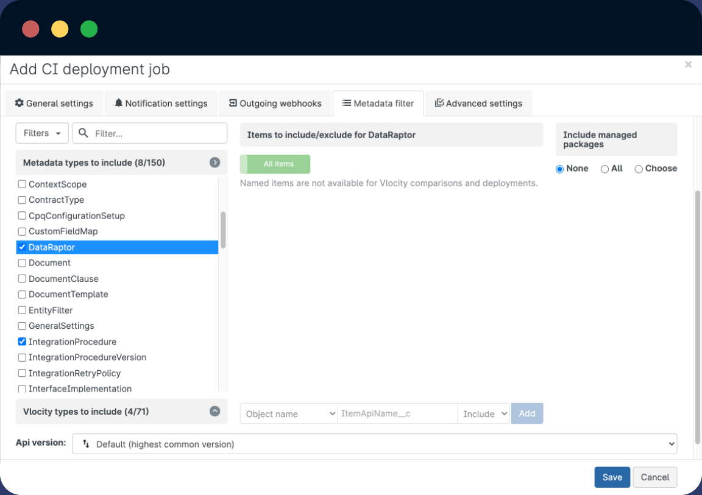Save the CI deployment job
702x495 pixels.
(612, 477)
